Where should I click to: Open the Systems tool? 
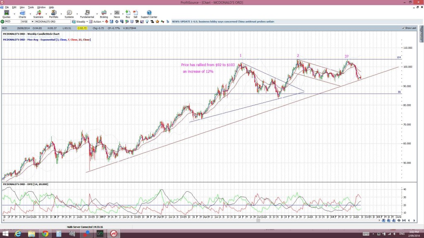(x=69, y=14)
